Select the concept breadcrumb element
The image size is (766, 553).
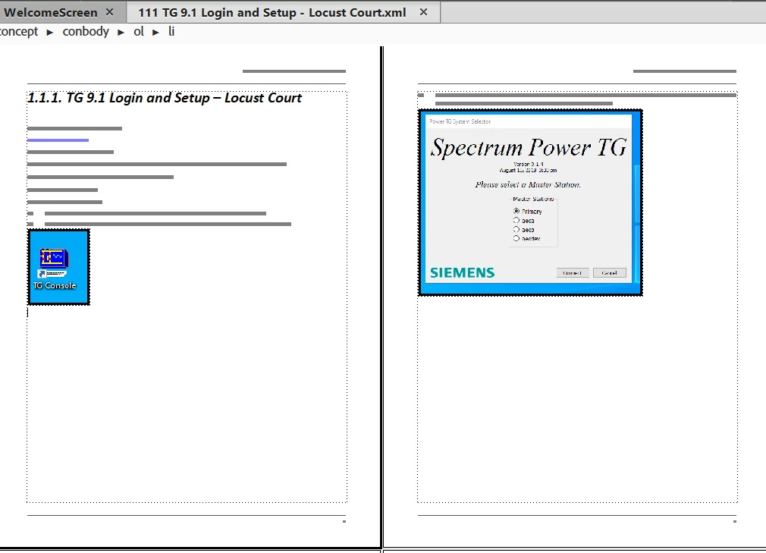[x=18, y=32]
